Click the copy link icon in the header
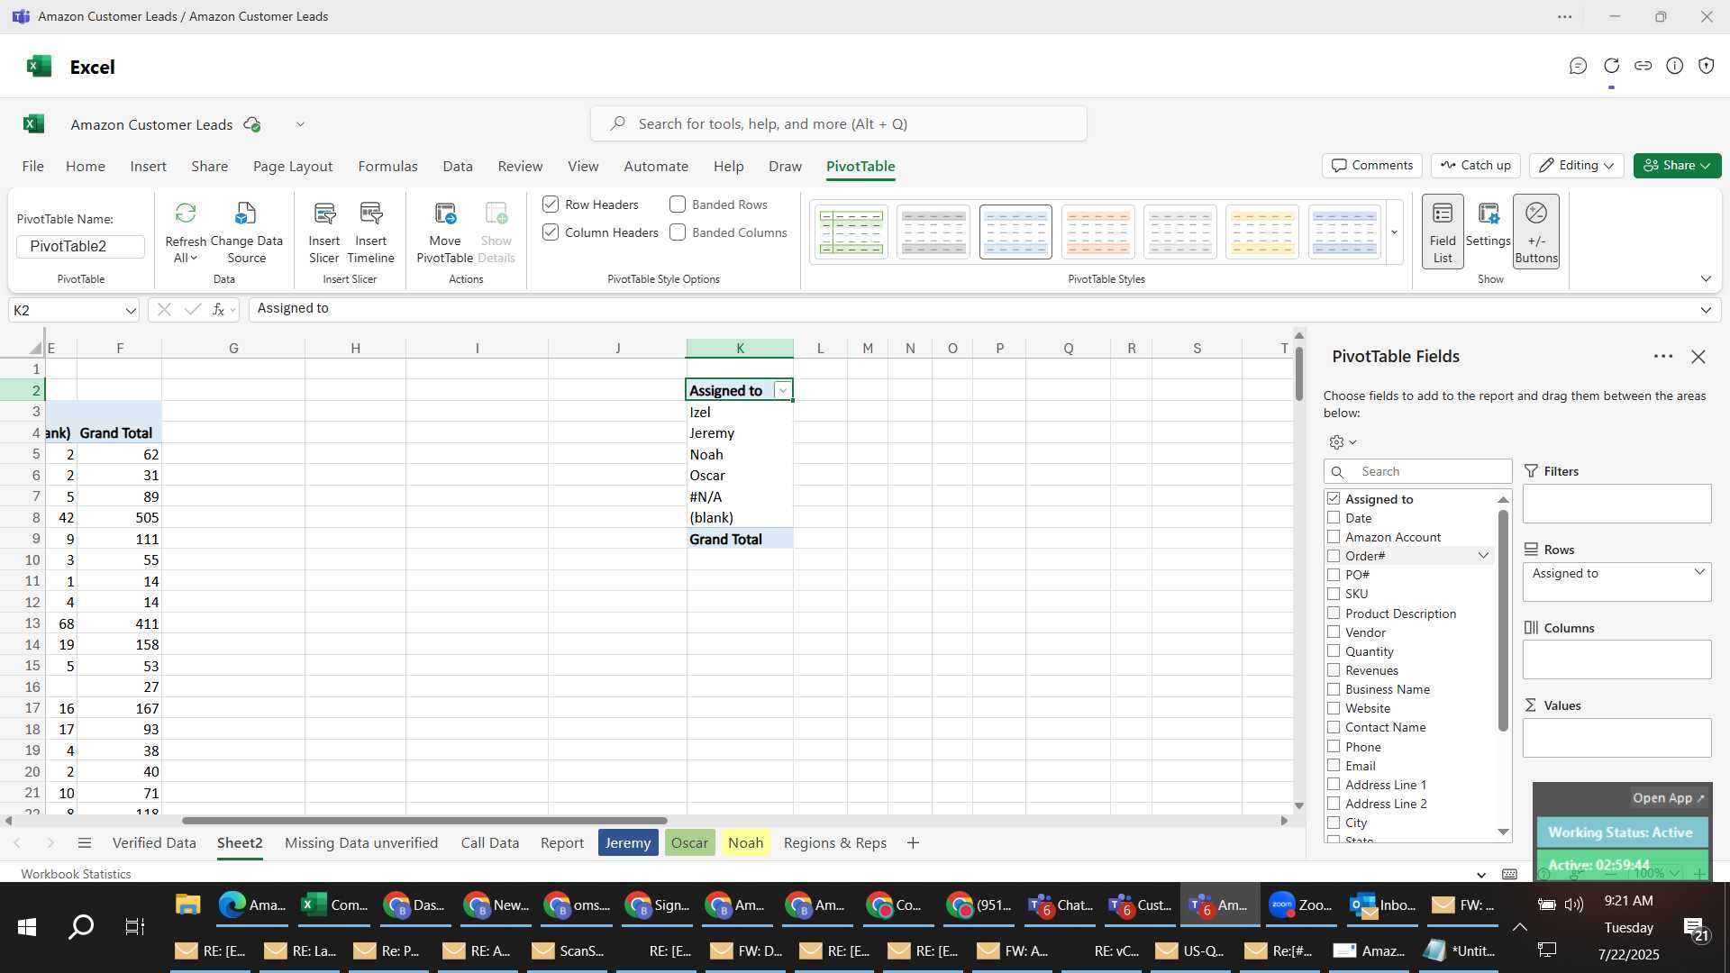Screen dimensions: 1730x973 point(1643,66)
